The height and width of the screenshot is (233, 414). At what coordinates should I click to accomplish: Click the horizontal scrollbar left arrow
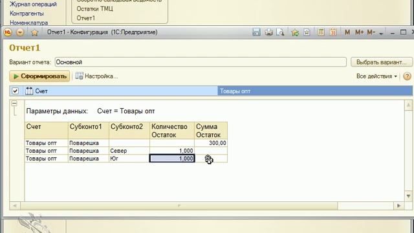coord(15,206)
